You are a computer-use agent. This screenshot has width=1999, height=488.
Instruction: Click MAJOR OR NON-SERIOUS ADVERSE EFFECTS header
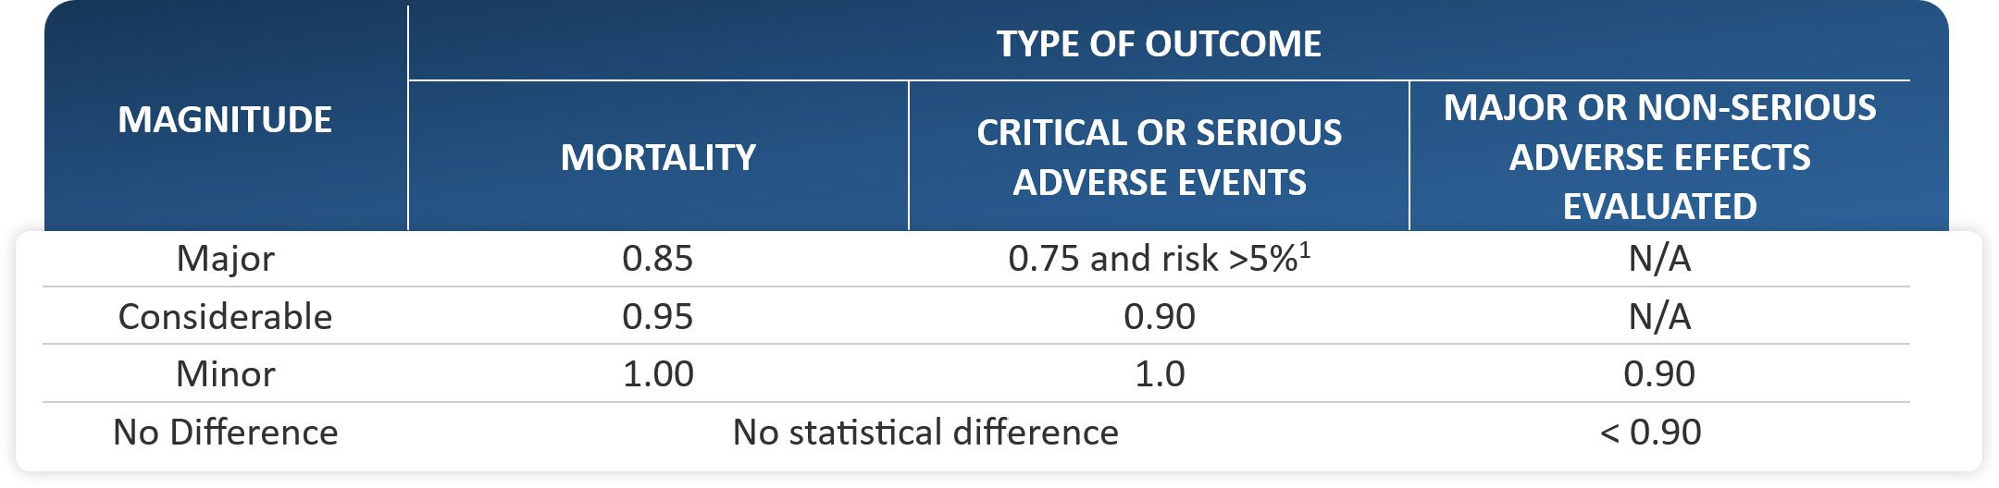[1659, 157]
